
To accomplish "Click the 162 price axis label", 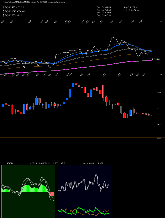I will [x=159, y=124].
